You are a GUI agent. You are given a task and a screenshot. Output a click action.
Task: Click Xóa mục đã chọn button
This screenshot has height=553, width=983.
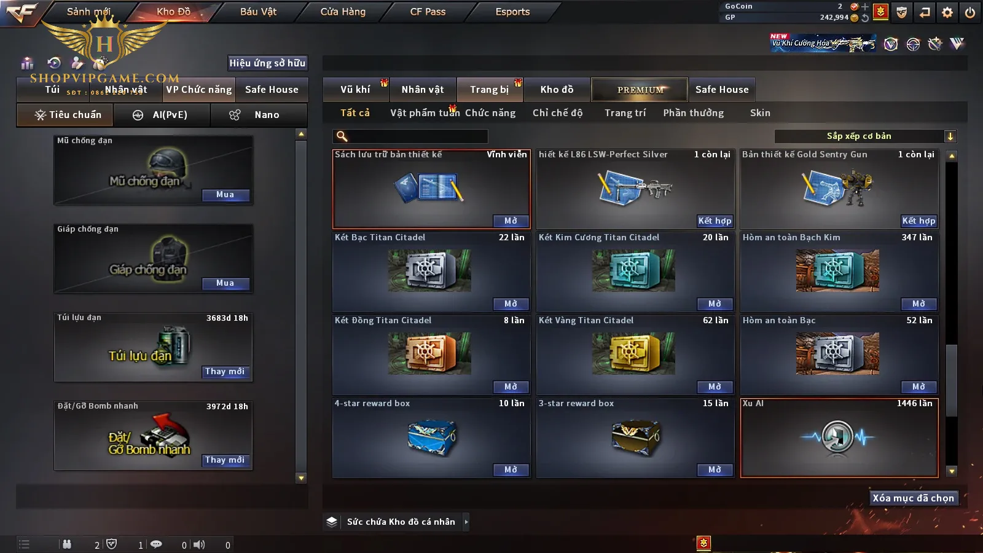[914, 498]
